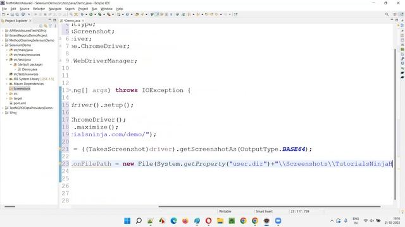
Task: Expand the JRE System Library node
Action: click(7, 79)
